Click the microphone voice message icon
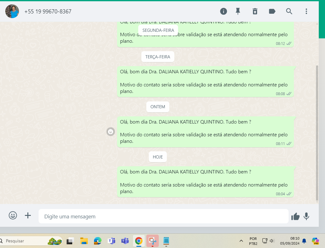325x248 pixels. click(306, 216)
